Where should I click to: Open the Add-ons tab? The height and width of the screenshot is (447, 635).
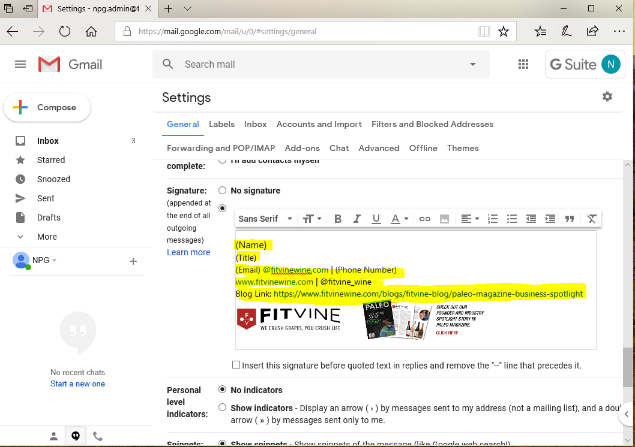pyautogui.click(x=302, y=149)
